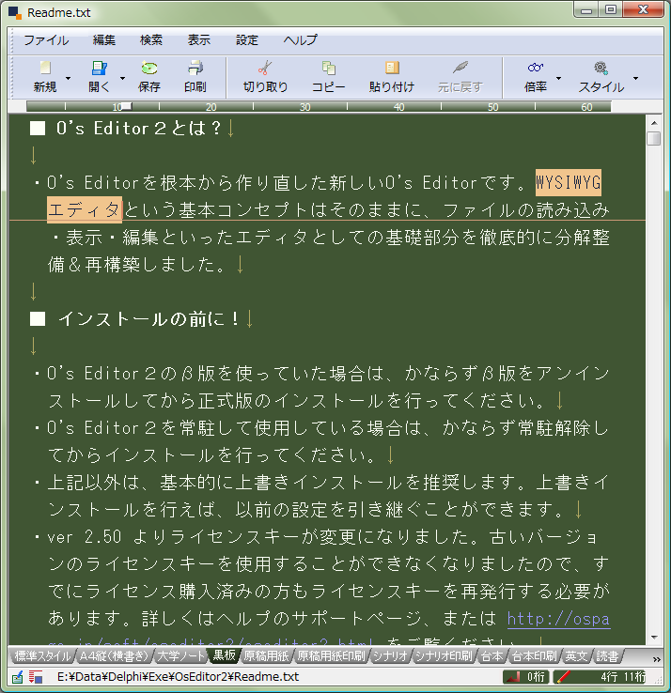Click the highlighted エディタ text
Viewport: 671px width, 693px height.
point(85,209)
